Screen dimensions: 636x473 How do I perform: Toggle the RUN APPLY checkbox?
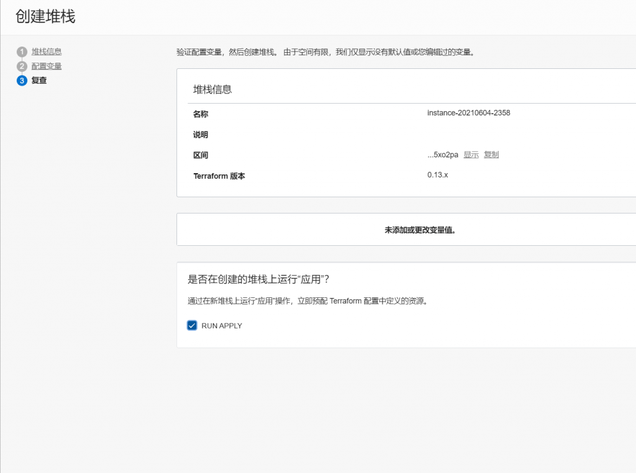[x=192, y=325]
